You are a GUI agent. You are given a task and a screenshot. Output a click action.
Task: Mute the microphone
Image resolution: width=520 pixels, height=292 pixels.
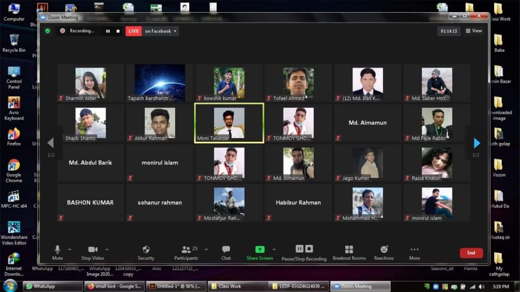[57, 250]
